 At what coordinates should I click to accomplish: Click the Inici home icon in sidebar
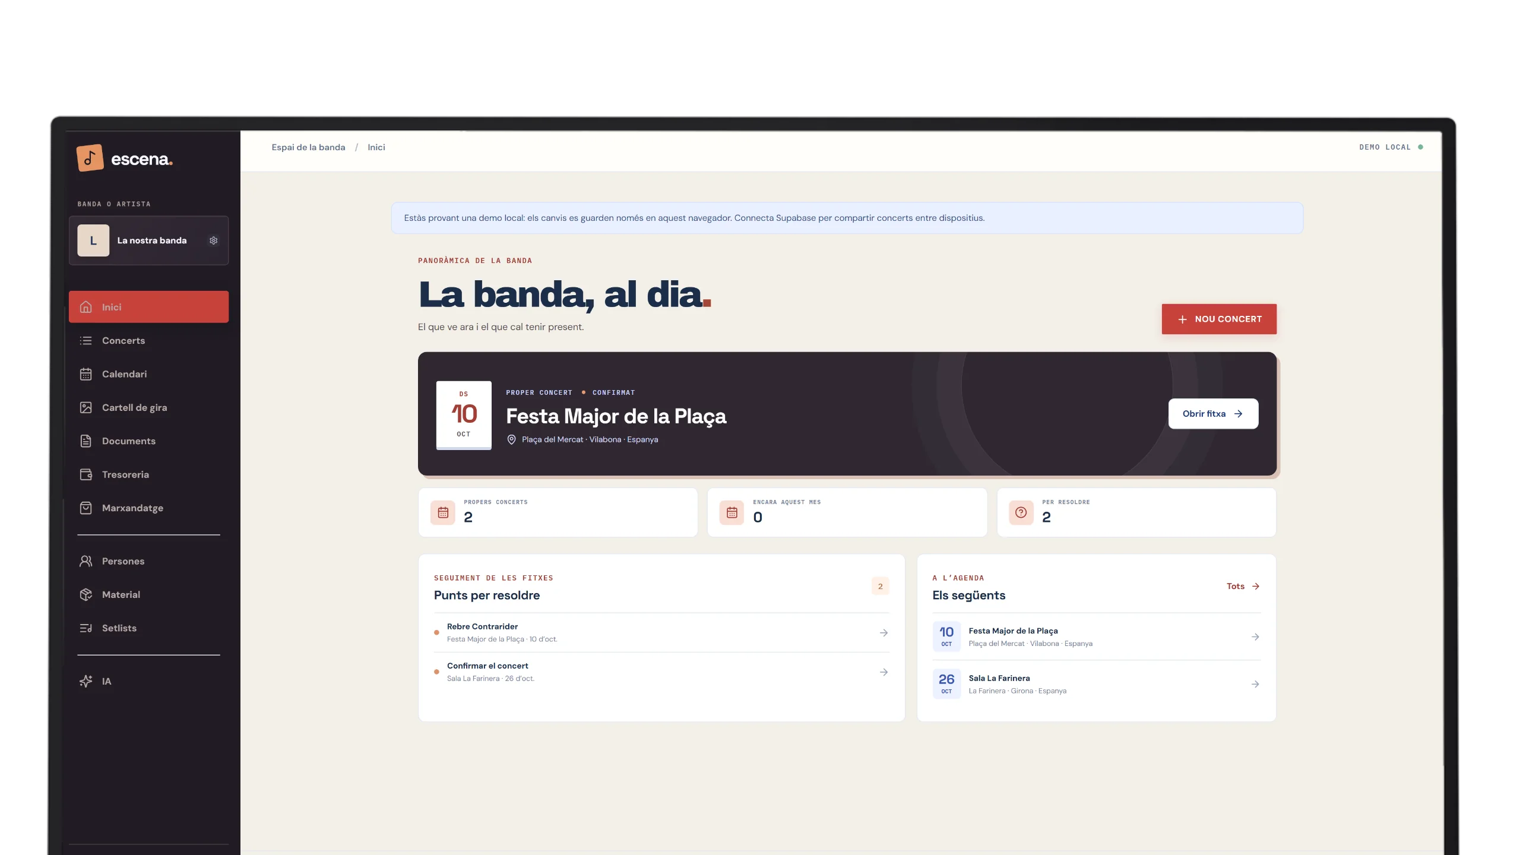[86, 307]
